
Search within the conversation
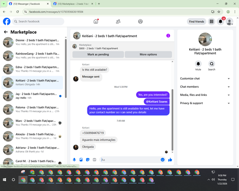point(212,64)
